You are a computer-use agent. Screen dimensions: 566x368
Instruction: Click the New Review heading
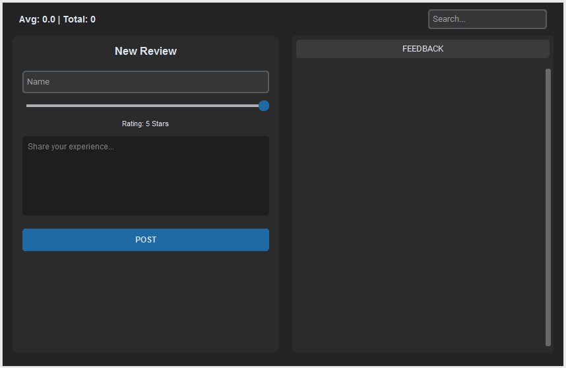pos(146,51)
